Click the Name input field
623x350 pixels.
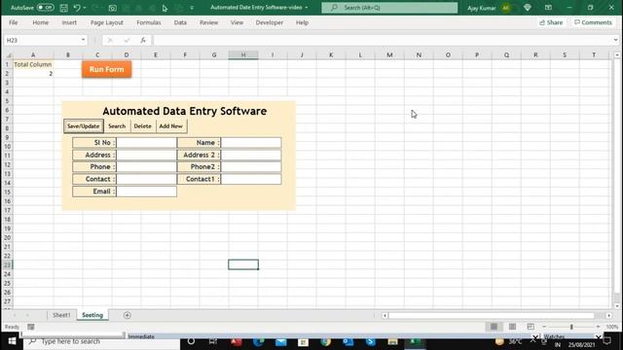click(251, 143)
